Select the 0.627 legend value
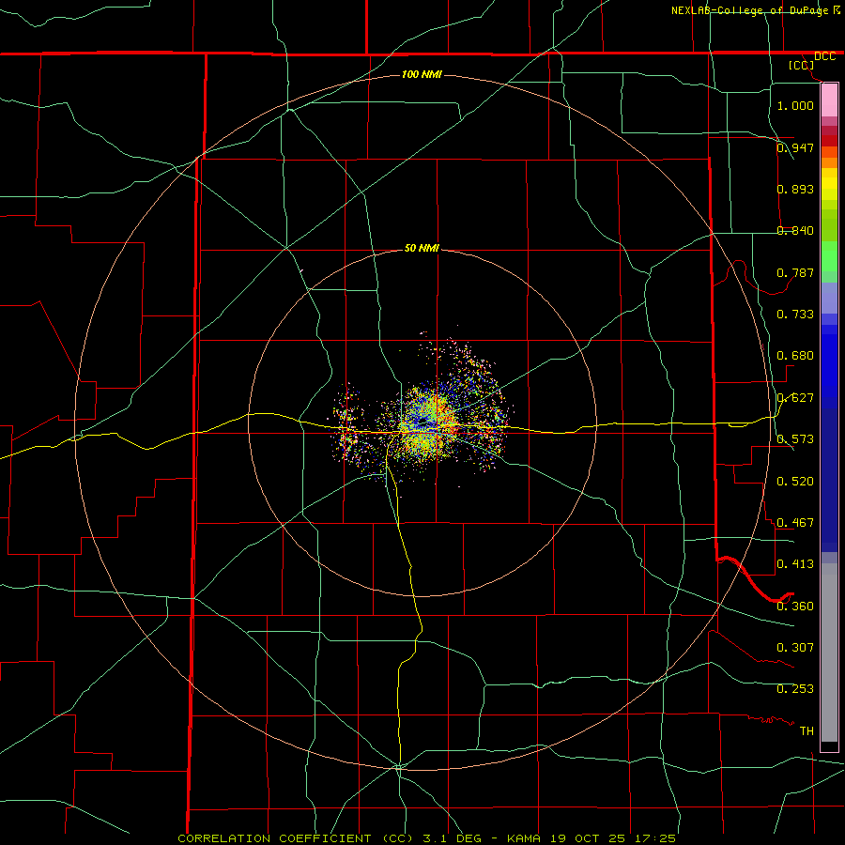 [x=795, y=398]
